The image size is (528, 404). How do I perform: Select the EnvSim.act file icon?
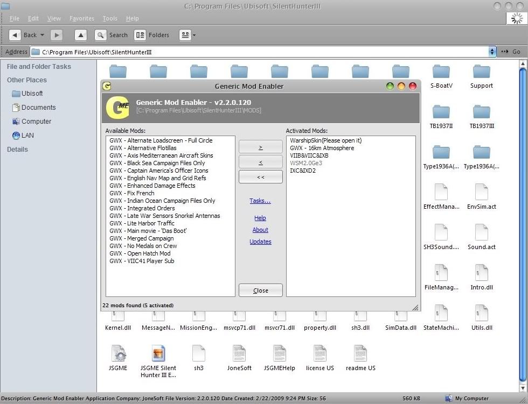(482, 192)
